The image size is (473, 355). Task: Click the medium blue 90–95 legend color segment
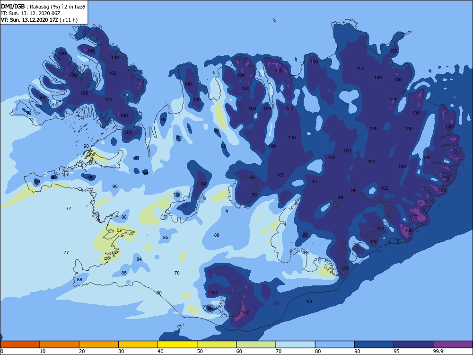pyautogui.click(x=374, y=345)
